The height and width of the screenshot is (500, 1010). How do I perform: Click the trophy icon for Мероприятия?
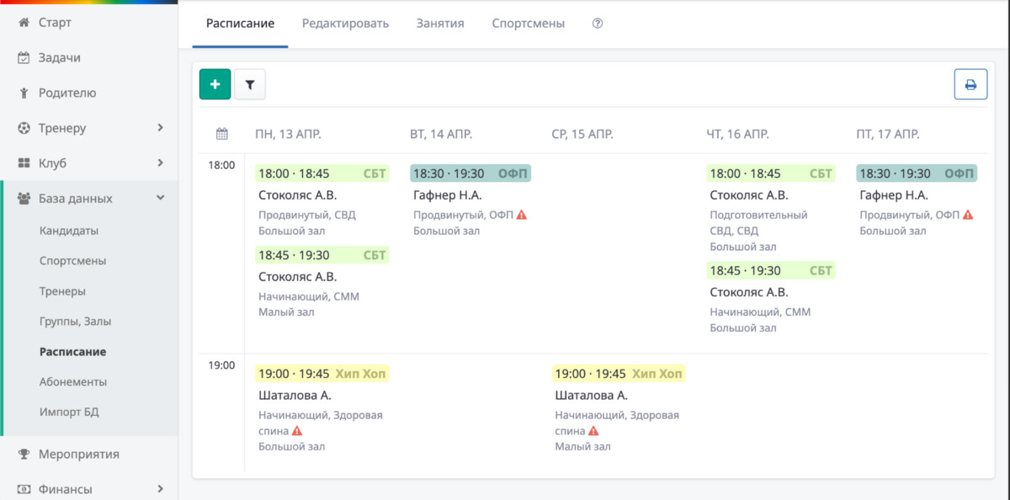click(24, 454)
